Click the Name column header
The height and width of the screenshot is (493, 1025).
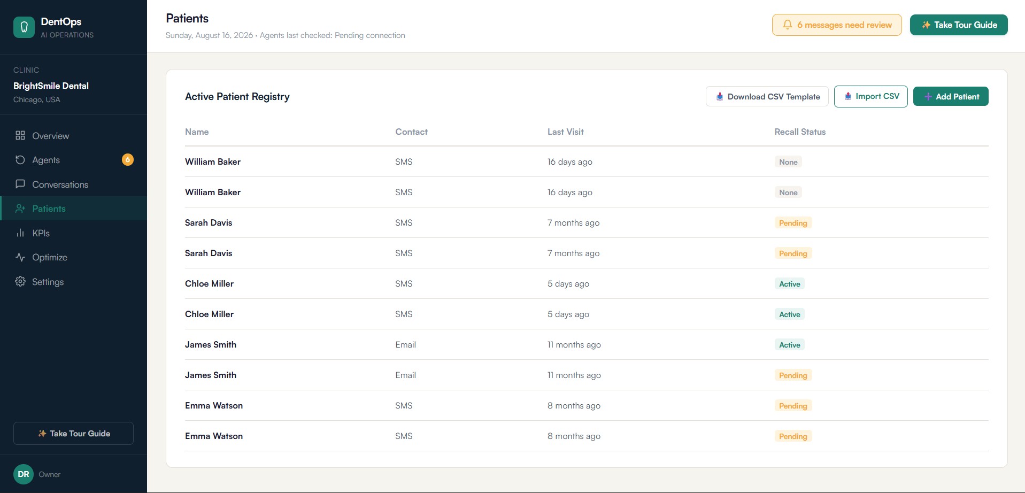pyautogui.click(x=197, y=132)
